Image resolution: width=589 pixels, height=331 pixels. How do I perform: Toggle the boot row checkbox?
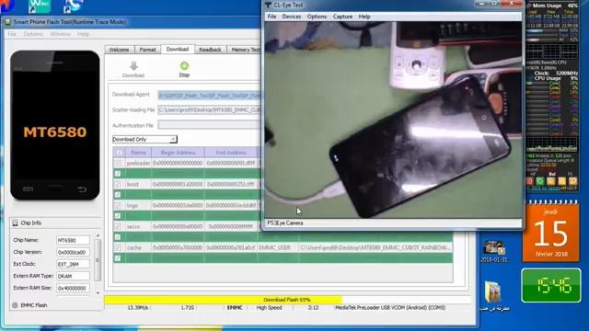click(119, 184)
